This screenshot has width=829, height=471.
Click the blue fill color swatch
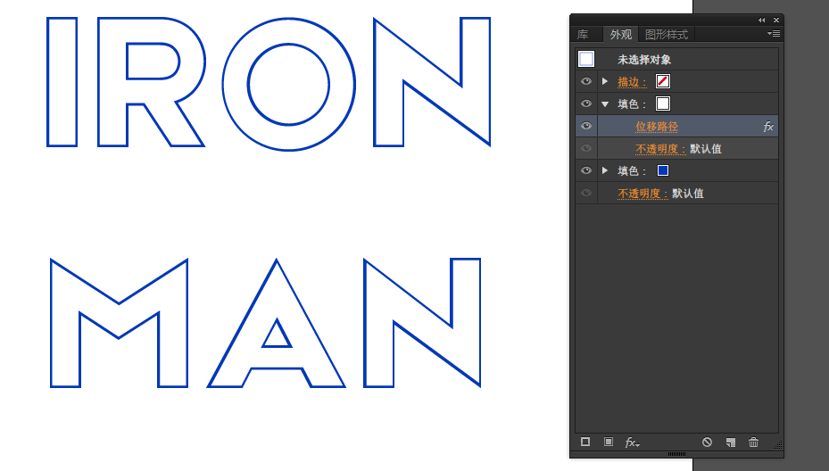663,170
